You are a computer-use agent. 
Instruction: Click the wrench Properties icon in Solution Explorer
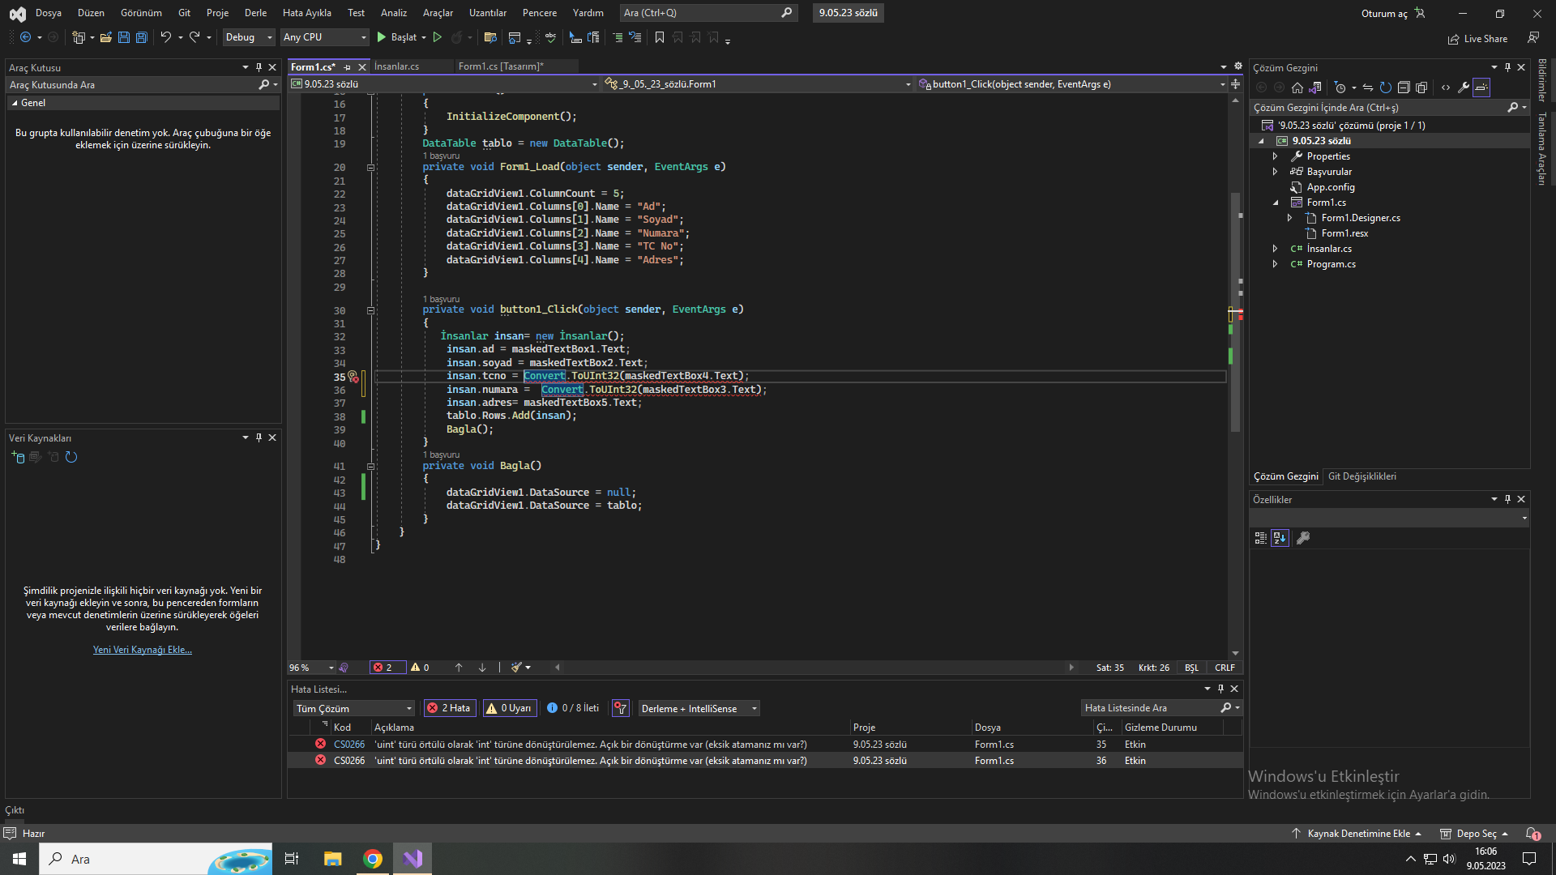1464,87
